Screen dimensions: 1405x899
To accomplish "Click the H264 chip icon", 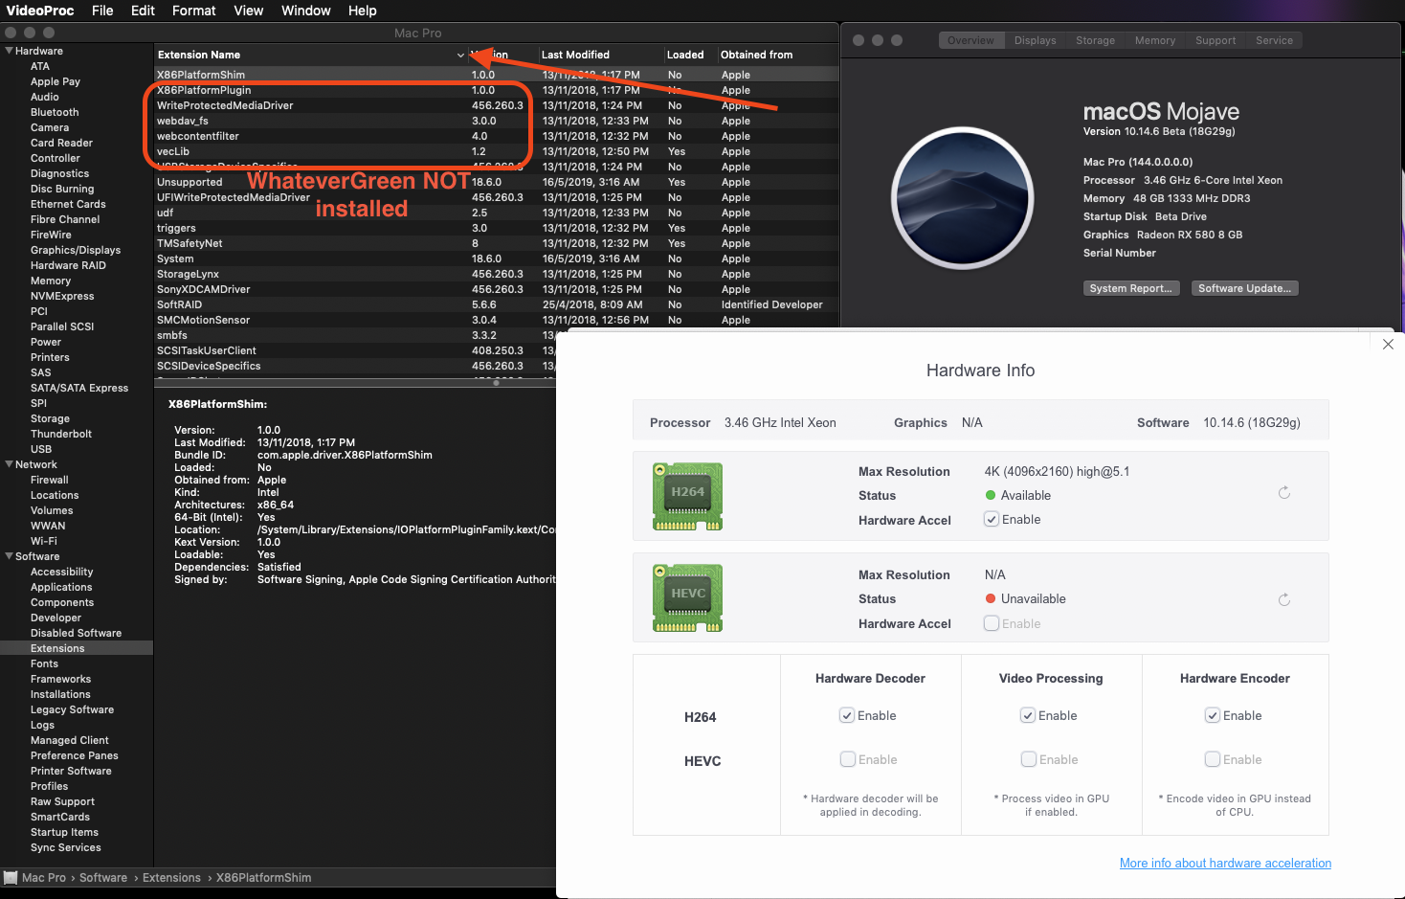I will (x=687, y=496).
